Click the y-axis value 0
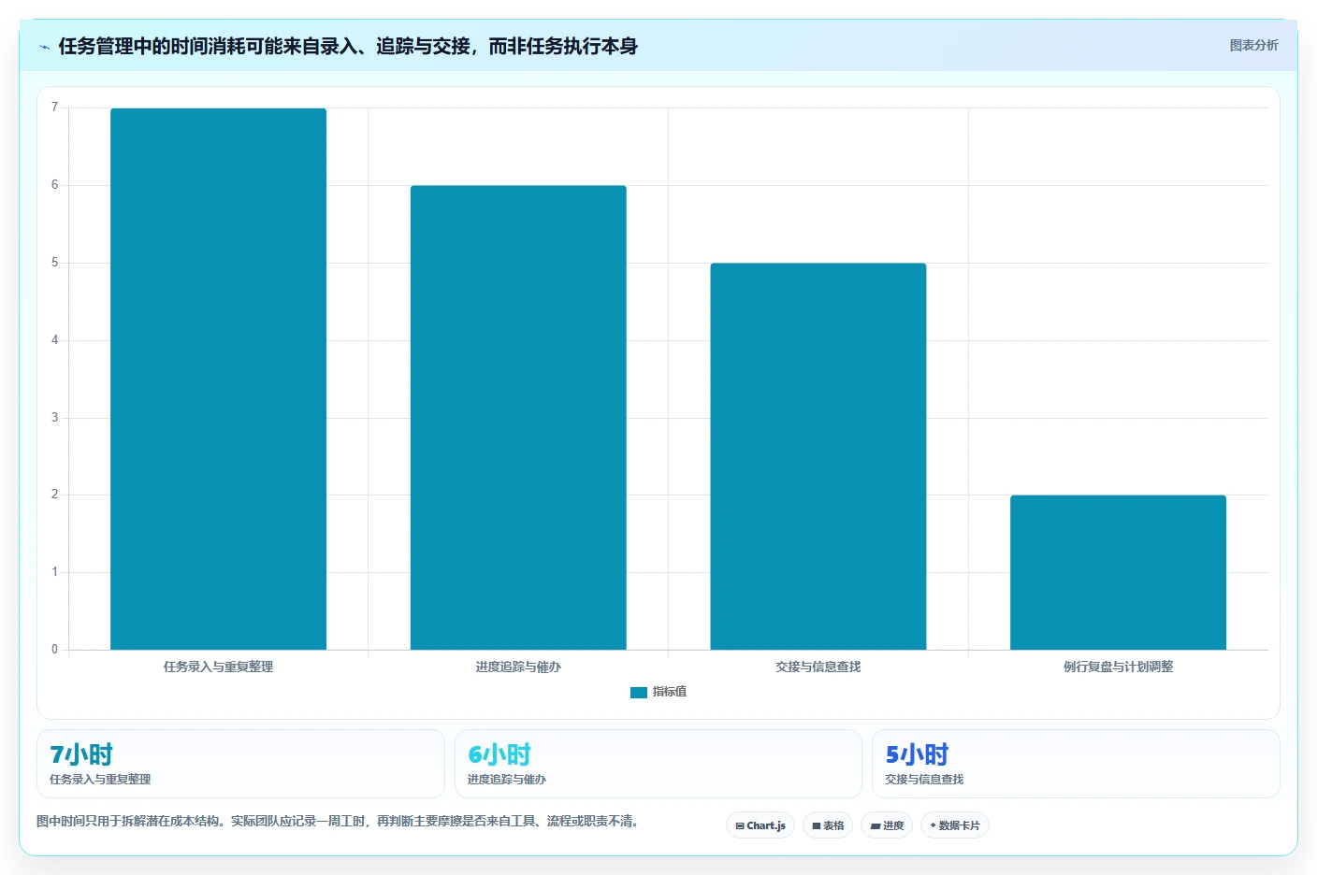Image resolution: width=1317 pixels, height=875 pixels. click(x=54, y=650)
